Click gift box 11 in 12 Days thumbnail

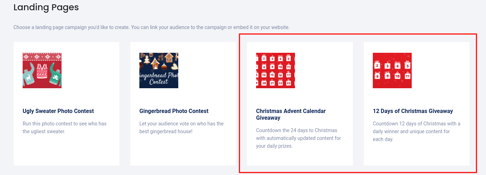pos(407,75)
